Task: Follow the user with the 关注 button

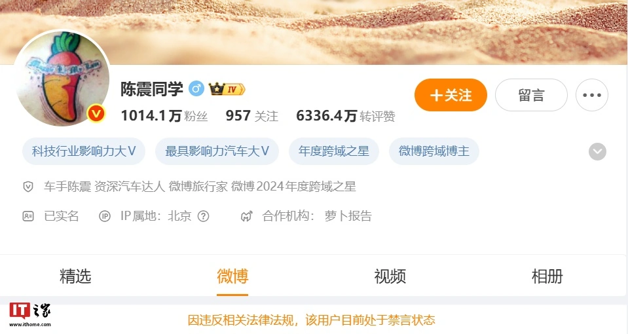Action: coord(451,95)
